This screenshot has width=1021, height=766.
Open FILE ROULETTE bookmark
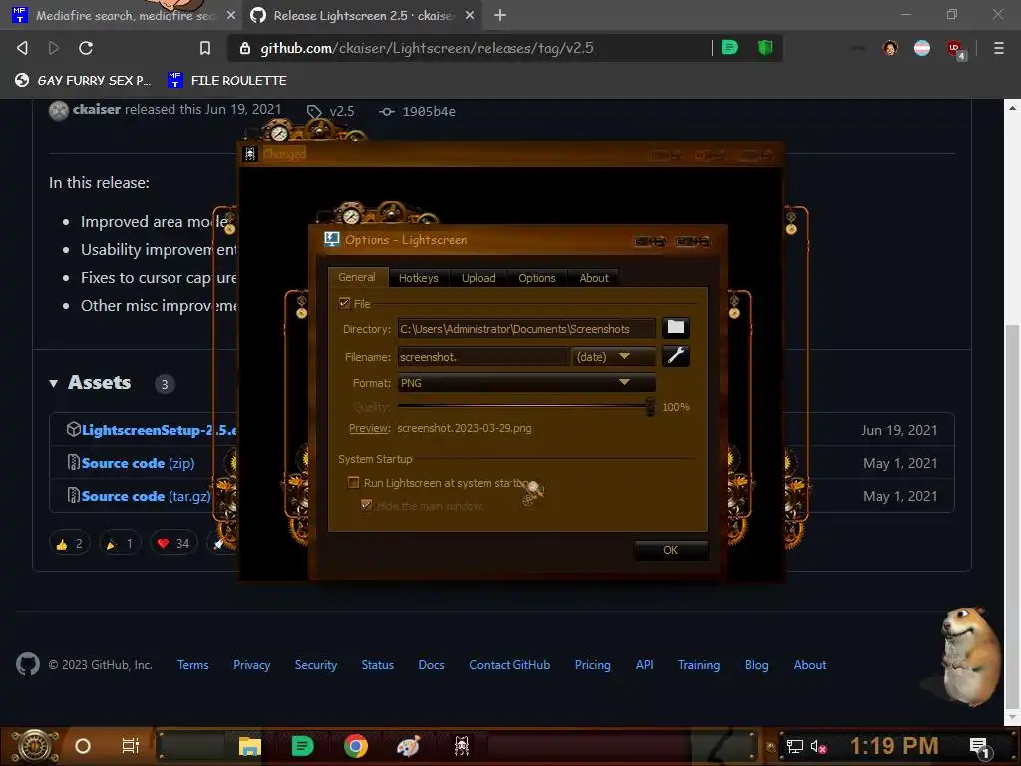(x=226, y=80)
